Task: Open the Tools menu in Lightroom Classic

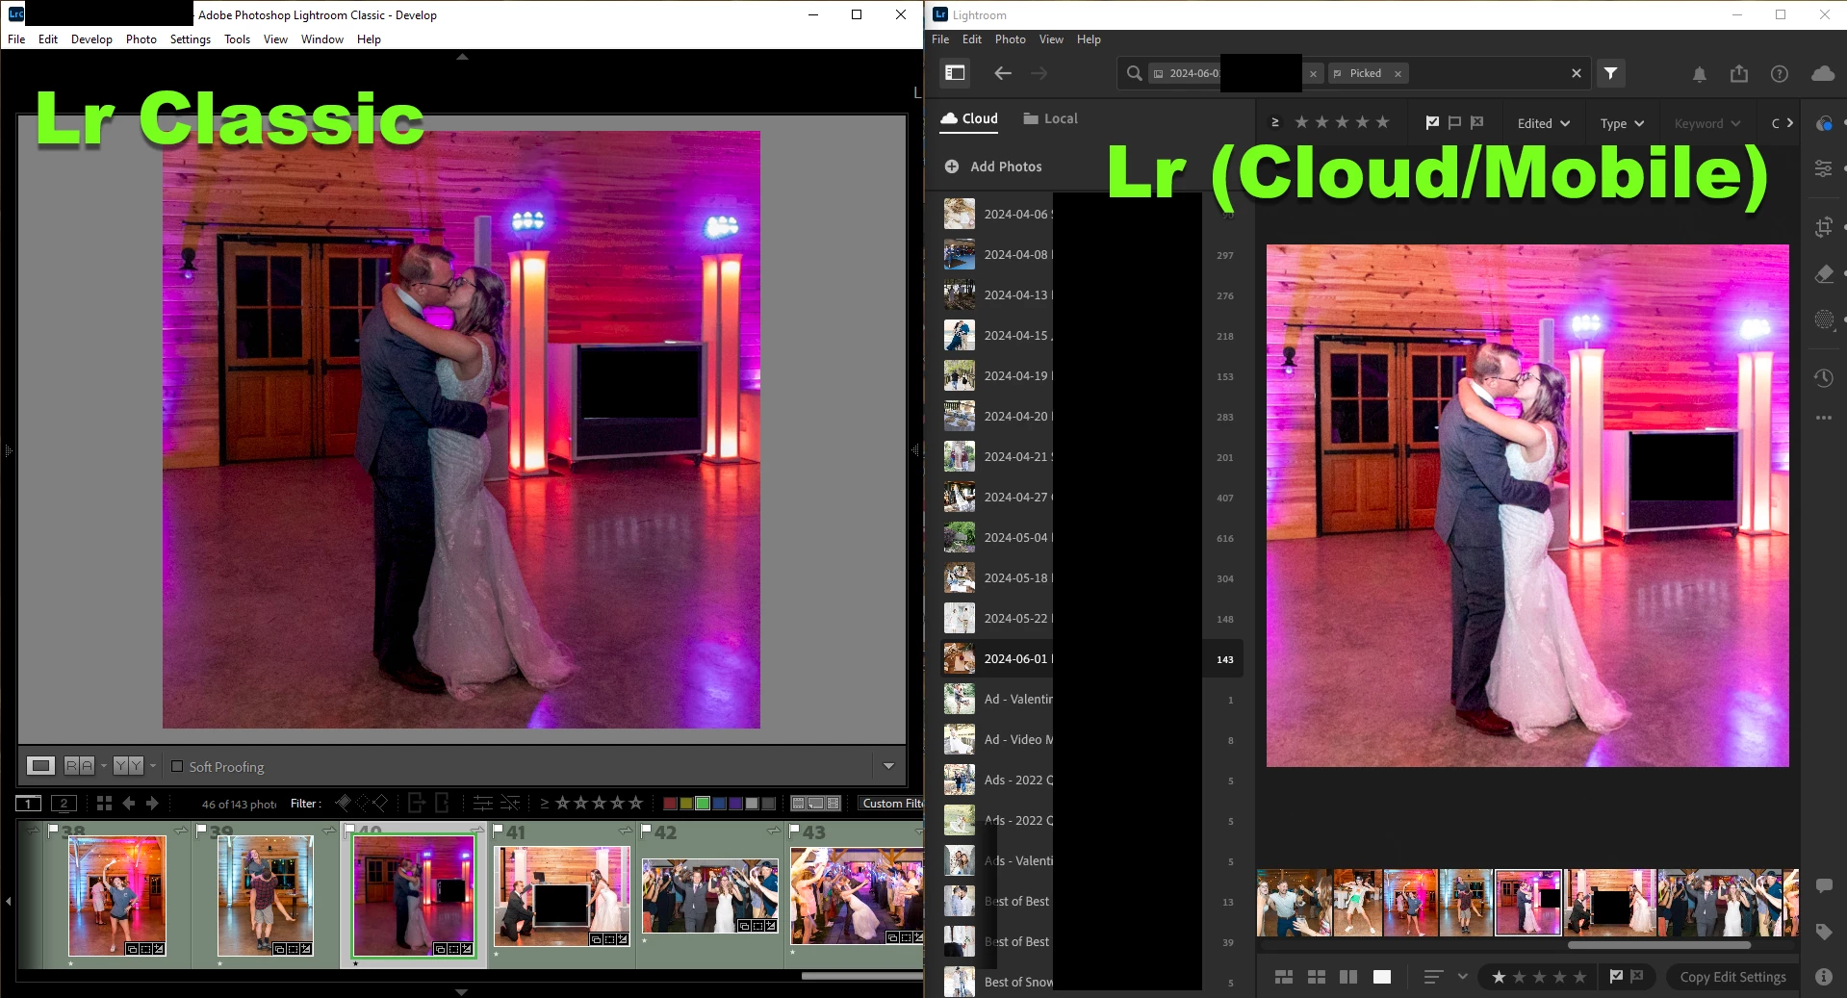Action: 237,39
